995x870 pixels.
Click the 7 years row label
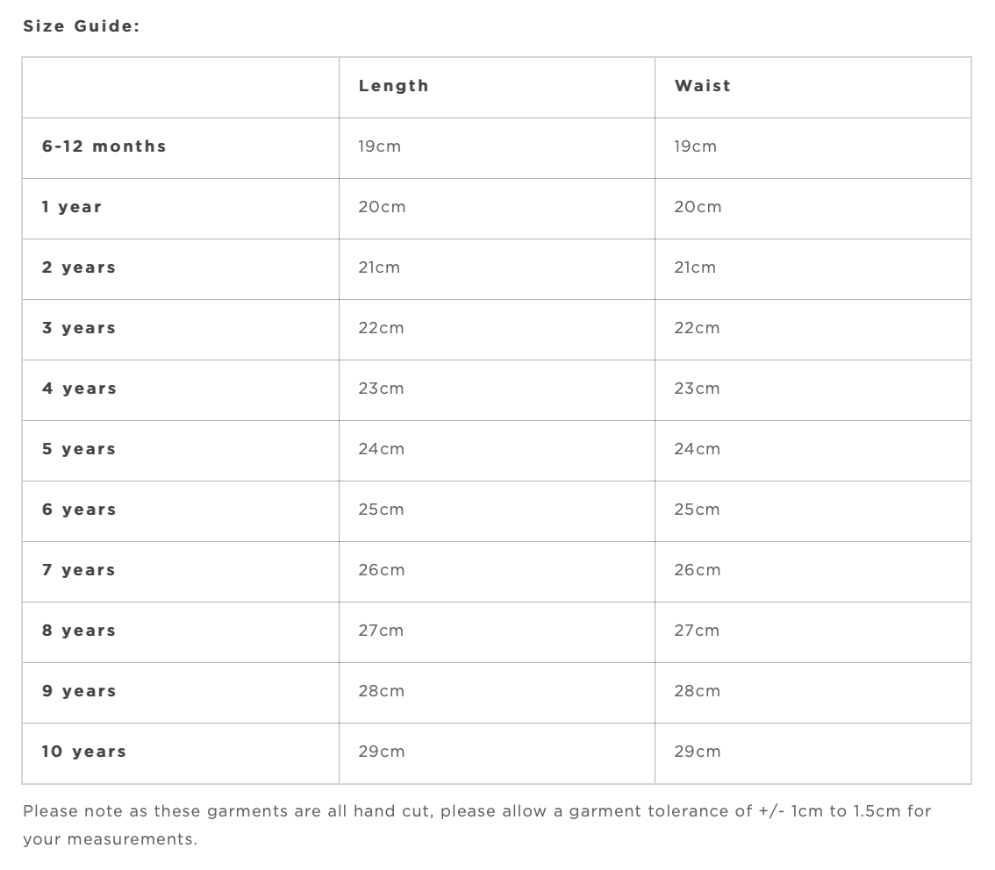click(x=79, y=570)
